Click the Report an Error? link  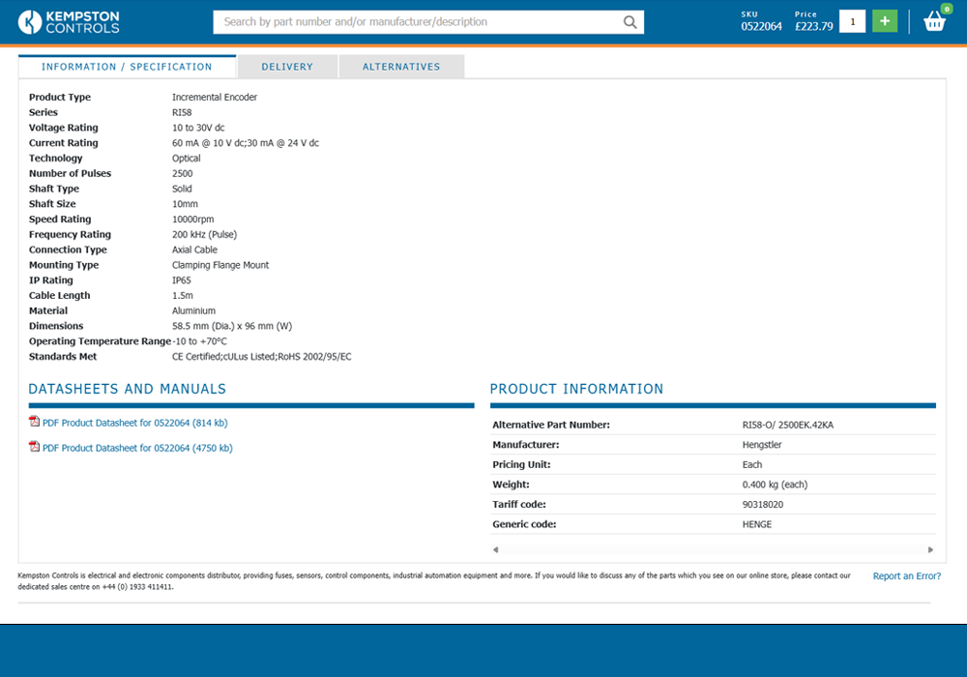[x=907, y=575]
